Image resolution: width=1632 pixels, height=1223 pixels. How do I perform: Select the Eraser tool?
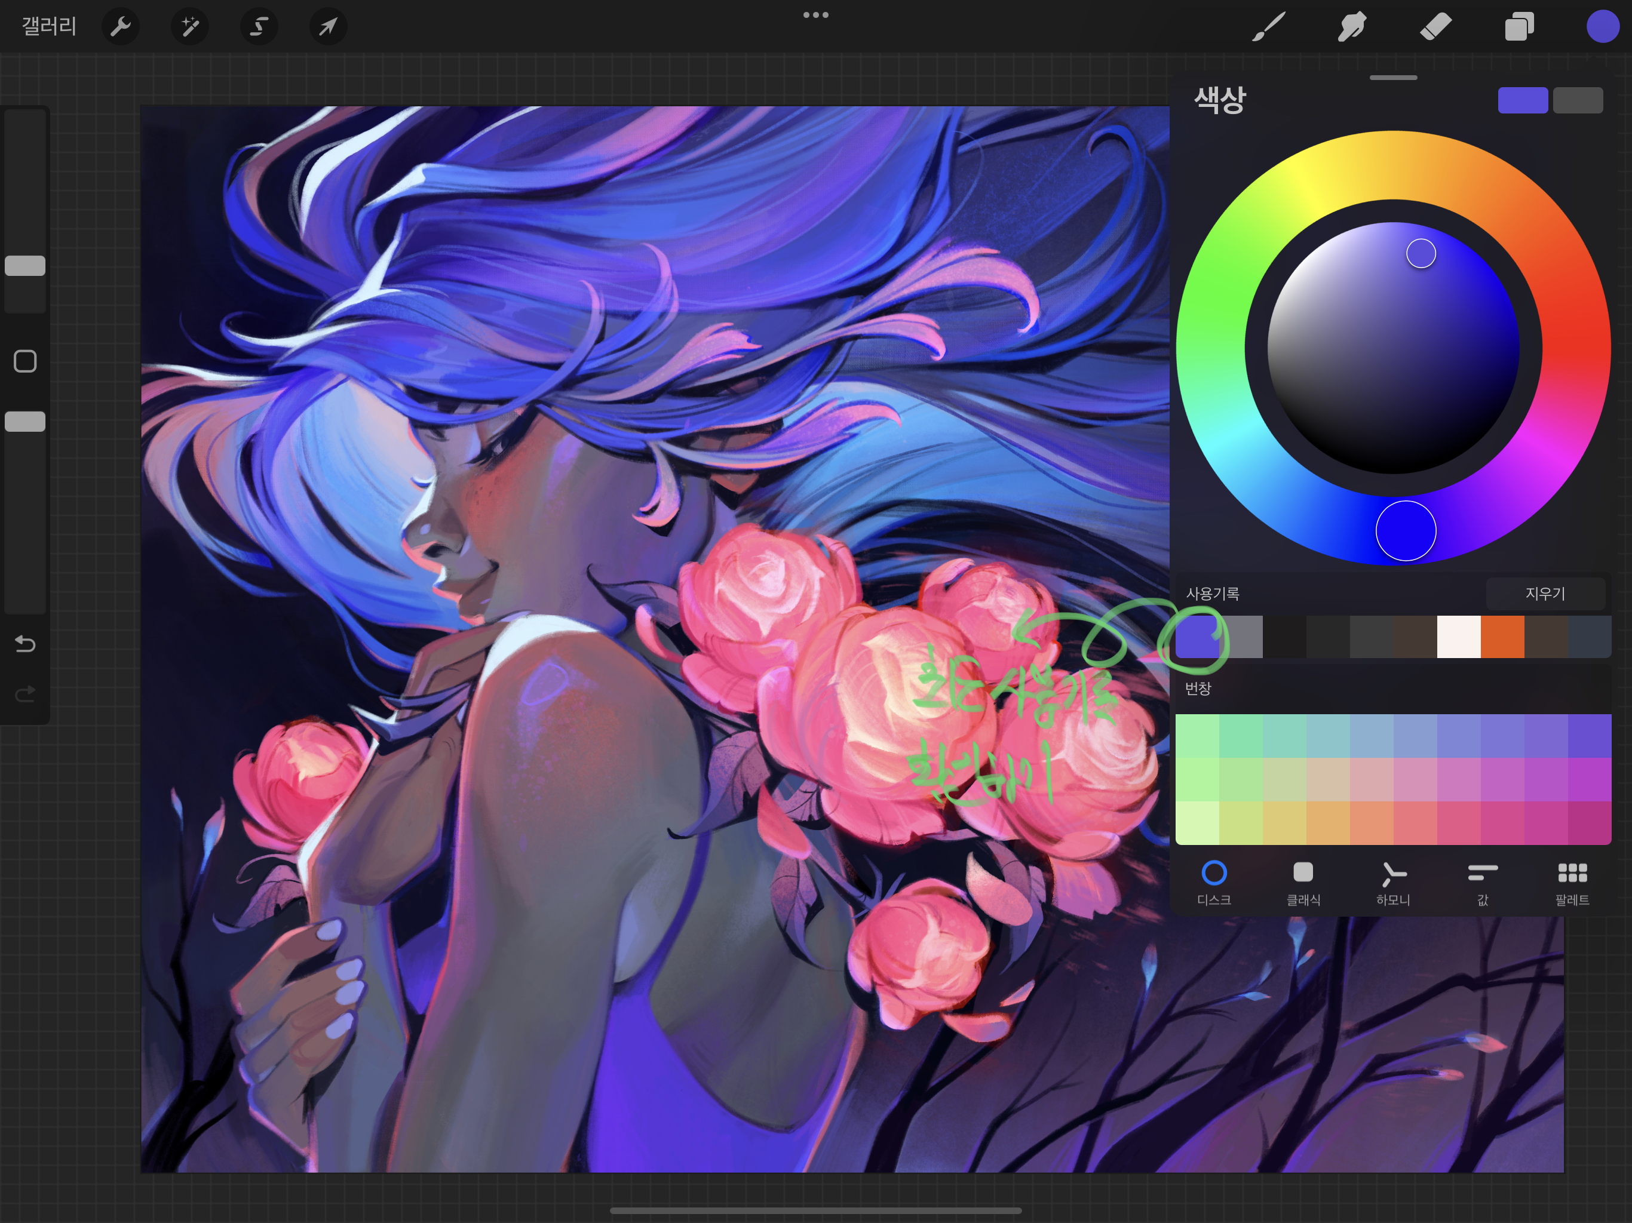point(1435,27)
